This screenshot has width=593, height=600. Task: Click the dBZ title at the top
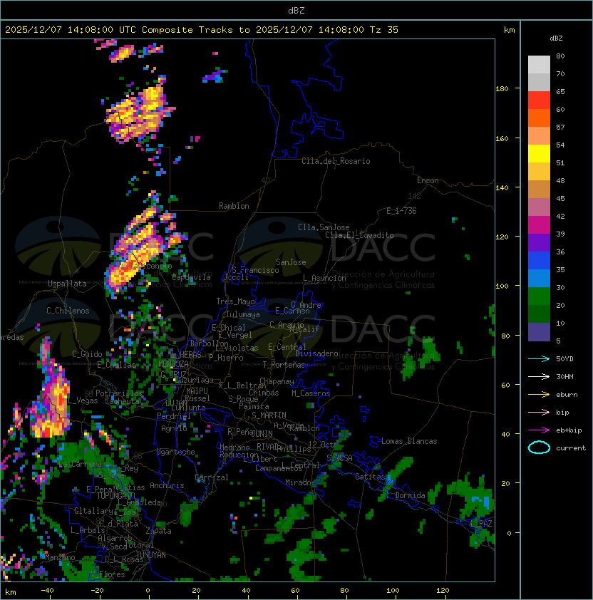click(296, 11)
